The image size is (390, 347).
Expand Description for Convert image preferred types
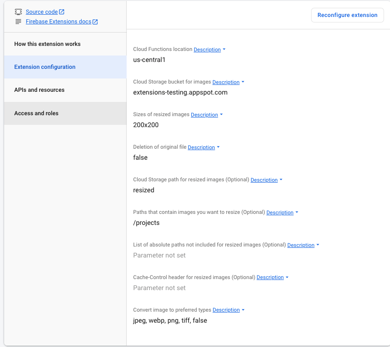click(x=225, y=310)
